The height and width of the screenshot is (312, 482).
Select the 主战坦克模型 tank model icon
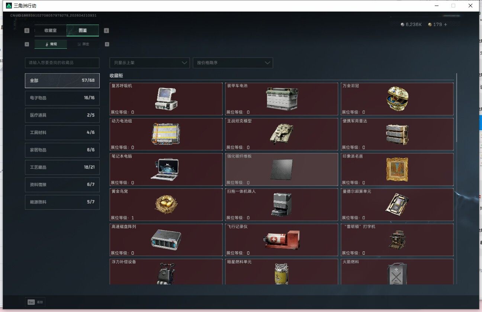pos(281,133)
